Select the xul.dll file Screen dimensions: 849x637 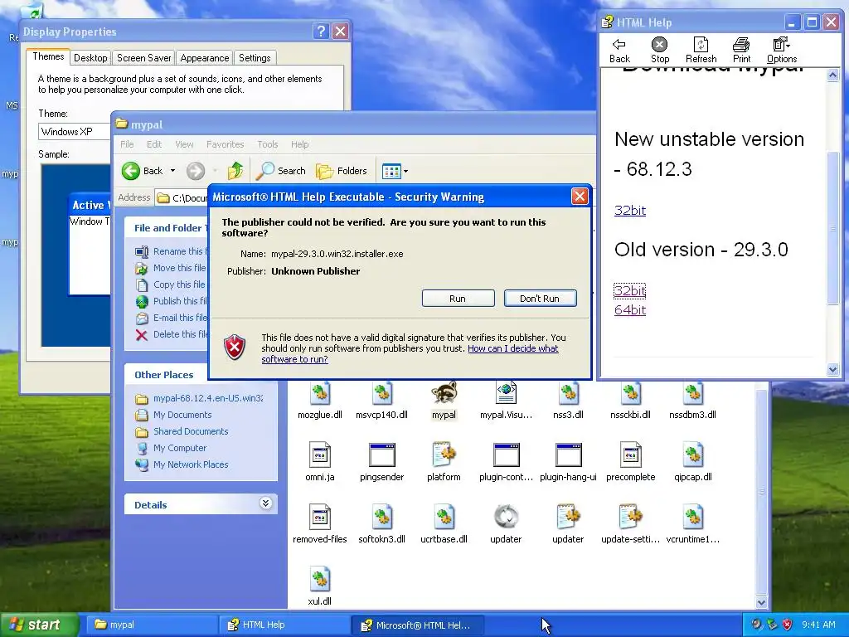[x=320, y=586]
